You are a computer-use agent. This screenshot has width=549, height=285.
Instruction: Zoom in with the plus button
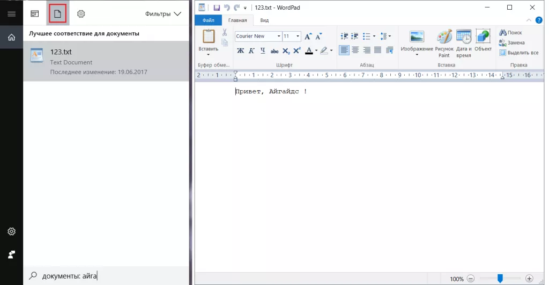pyautogui.click(x=529, y=279)
